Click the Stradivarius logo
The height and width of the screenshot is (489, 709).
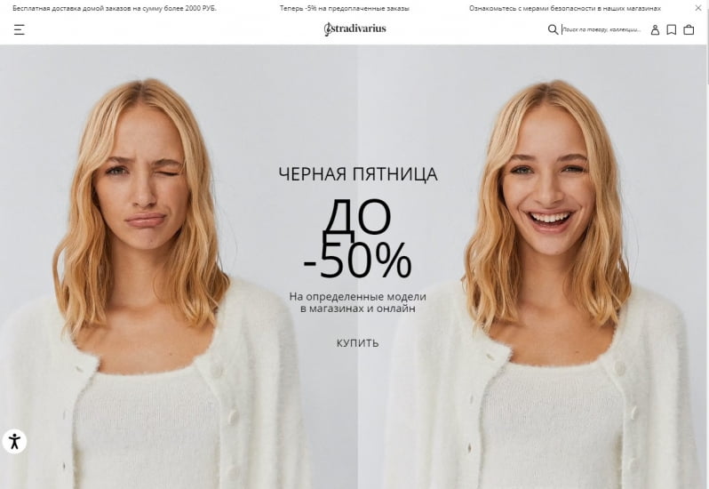pyautogui.click(x=355, y=29)
